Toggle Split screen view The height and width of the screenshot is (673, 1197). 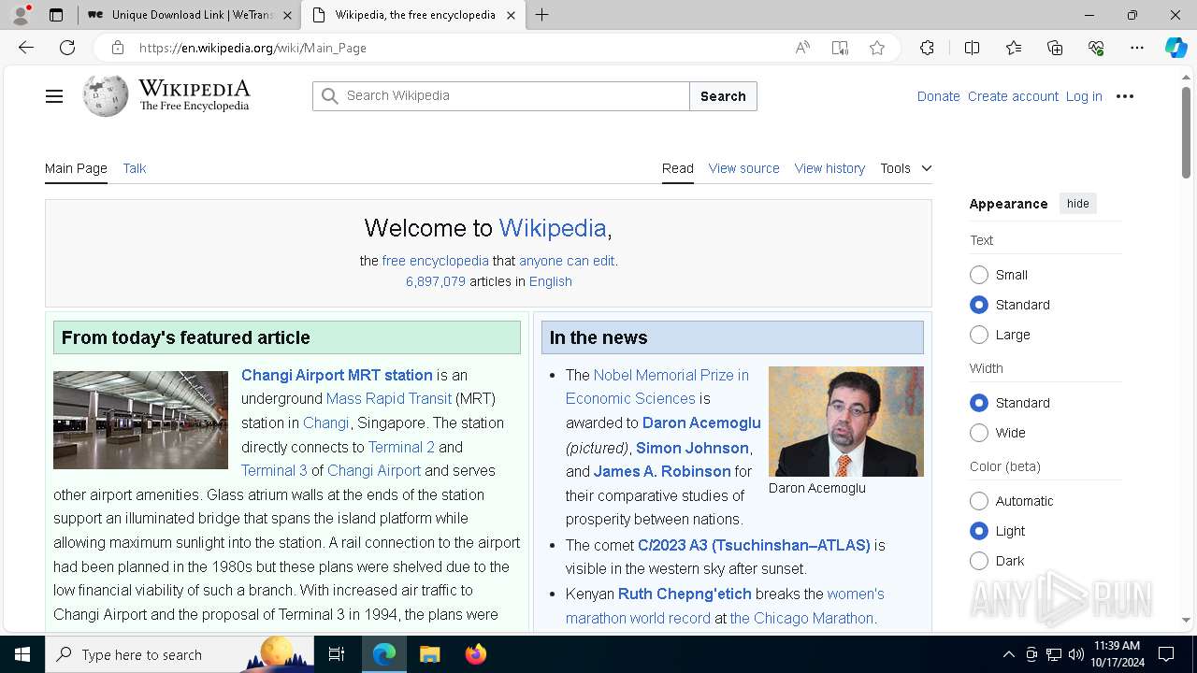coord(972,48)
